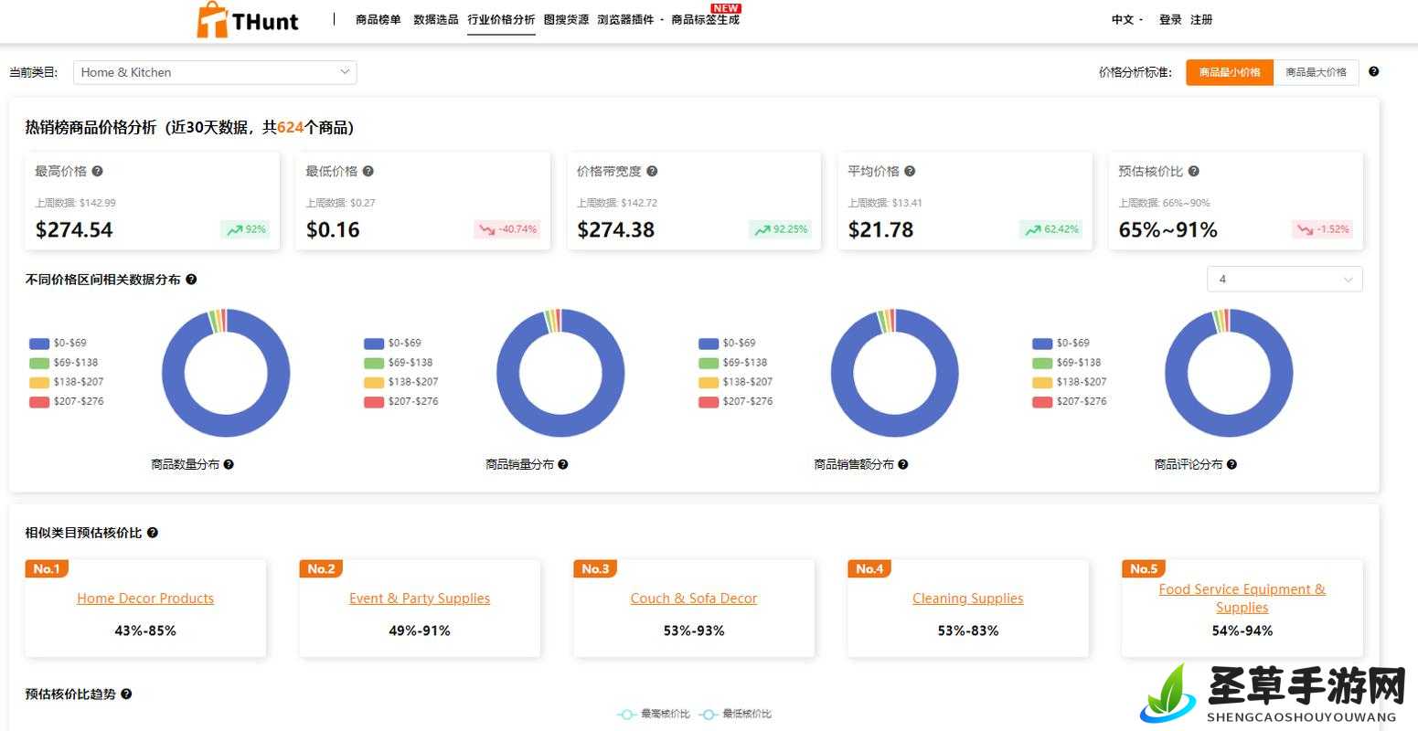Click the 商品评论分布 donut chart

[x=1229, y=373]
